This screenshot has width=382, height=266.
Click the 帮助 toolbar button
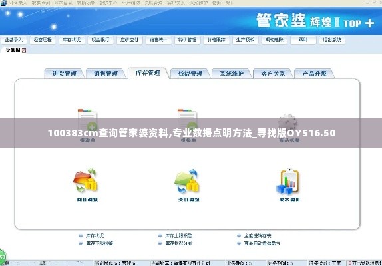point(303,40)
